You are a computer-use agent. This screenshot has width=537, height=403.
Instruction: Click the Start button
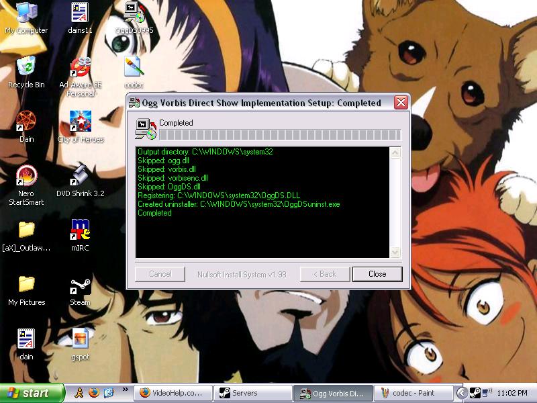32,393
